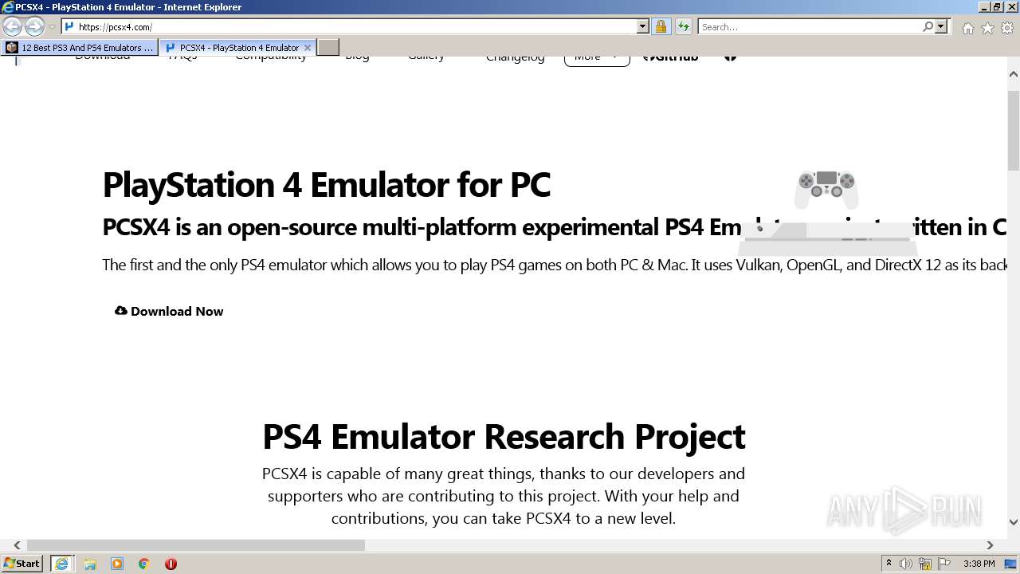Image resolution: width=1020 pixels, height=574 pixels.
Task: Click the PS4 Emulator Research Project heading
Action: coord(504,436)
